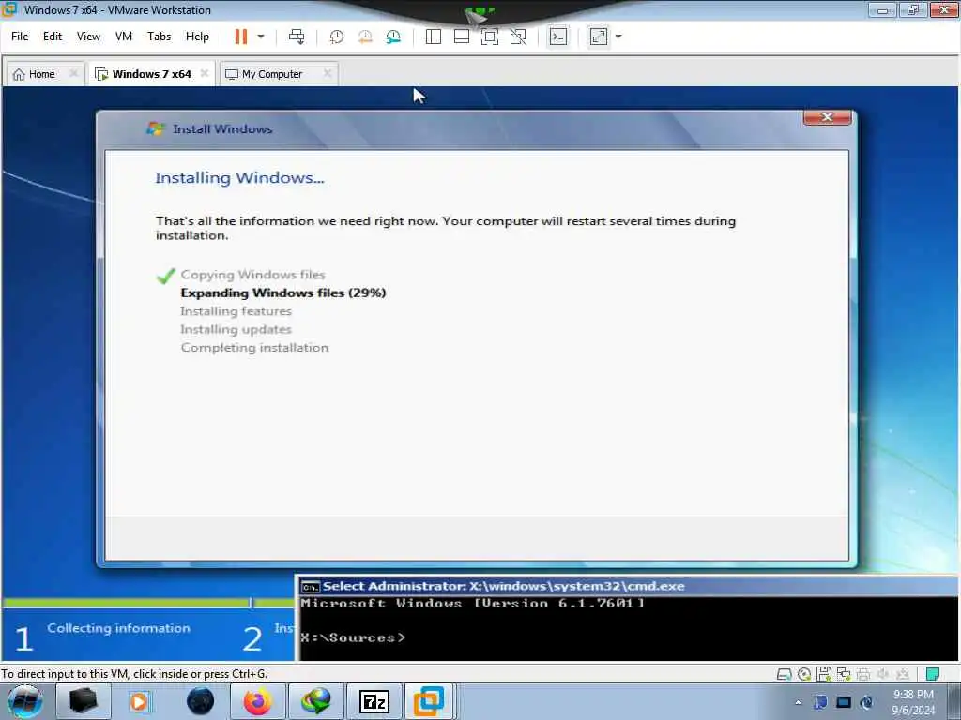Click the X:\Sources> command prompt line
The image size is (961, 720).
point(353,637)
